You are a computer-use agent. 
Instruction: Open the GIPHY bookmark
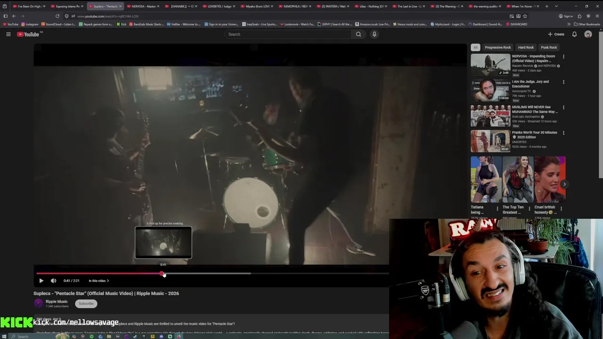pyautogui.click(x=334, y=24)
